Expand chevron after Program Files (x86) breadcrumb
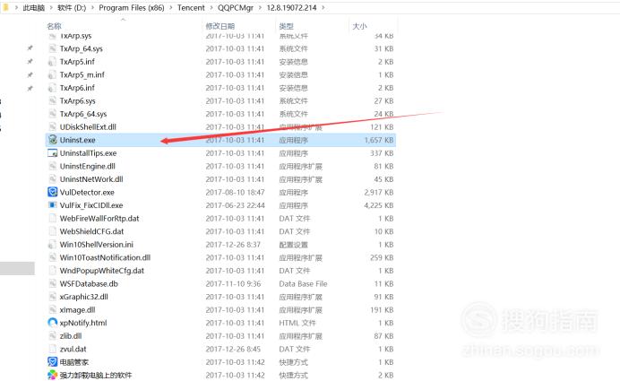The width and height of the screenshot is (620, 381). [171, 8]
